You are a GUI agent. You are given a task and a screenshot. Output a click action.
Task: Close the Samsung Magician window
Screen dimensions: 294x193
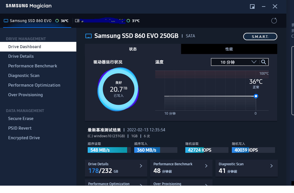[x=275, y=7]
